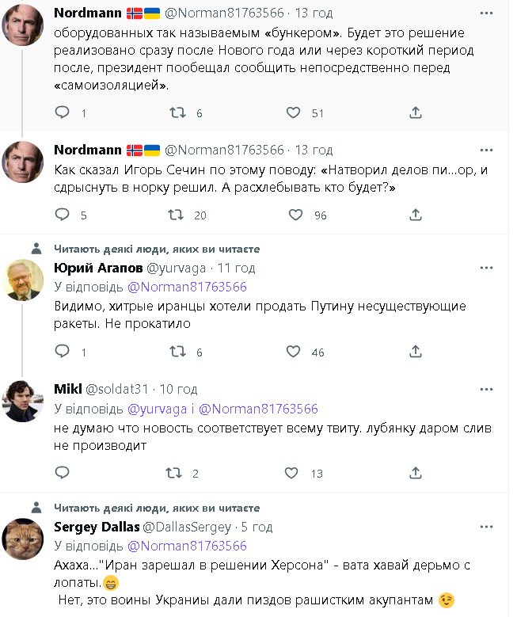This screenshot has height=617, width=517.
Task: Retweet Mikl's tweet with 2 retweets
Action: (173, 474)
